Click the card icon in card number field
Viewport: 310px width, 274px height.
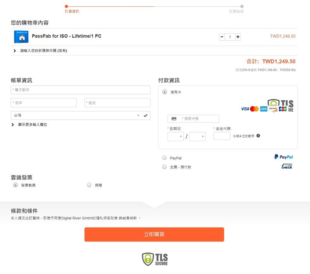[174, 119]
